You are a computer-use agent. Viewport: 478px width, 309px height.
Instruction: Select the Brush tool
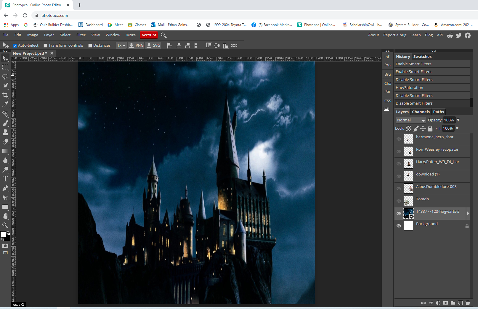click(x=5, y=123)
